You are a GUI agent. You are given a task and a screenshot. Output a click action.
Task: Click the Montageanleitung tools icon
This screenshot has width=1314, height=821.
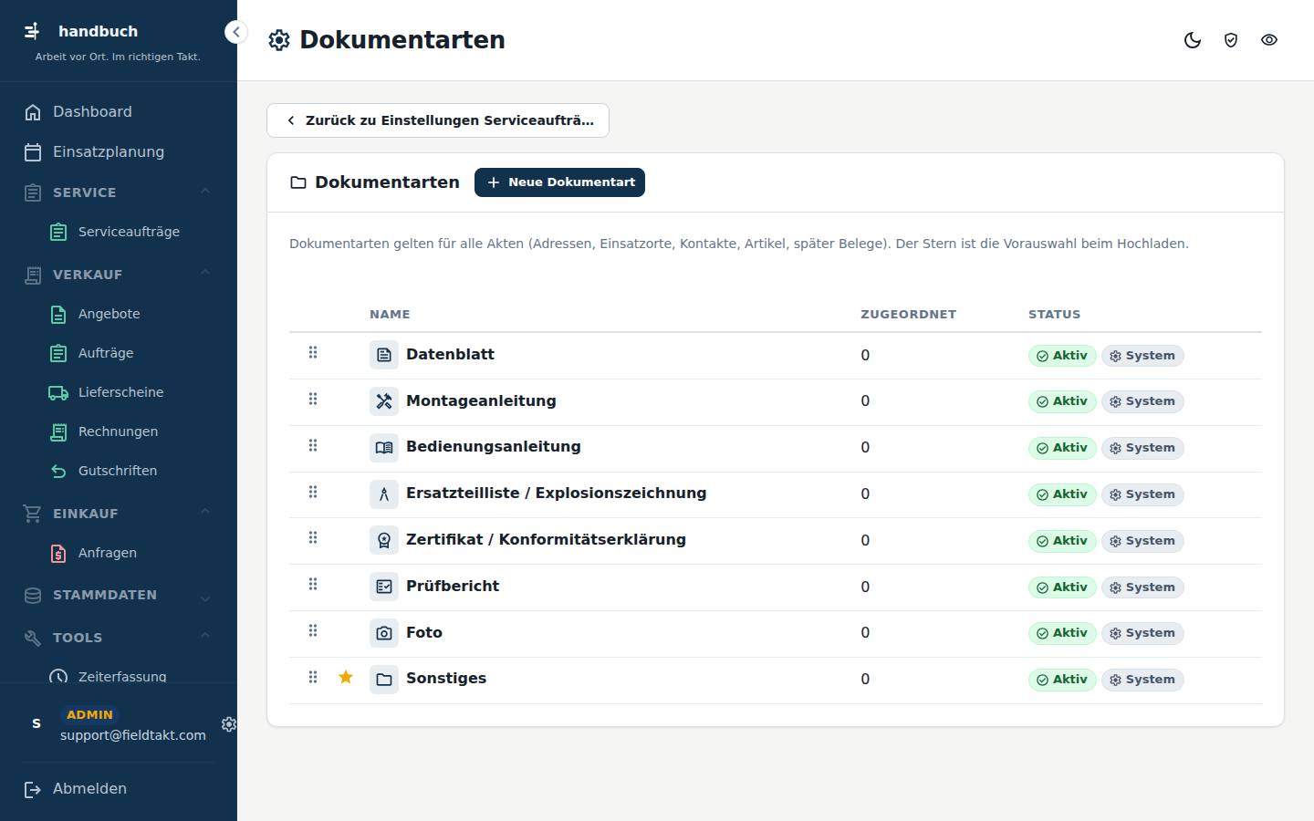tap(384, 401)
